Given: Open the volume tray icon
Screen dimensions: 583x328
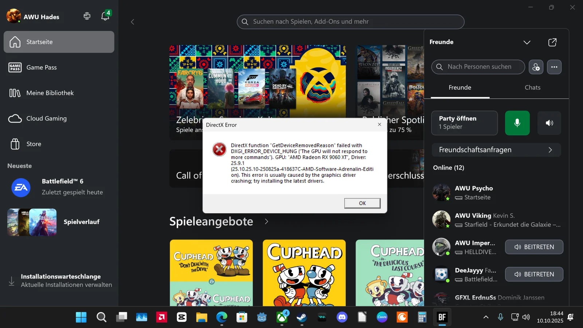Looking at the screenshot, I should [x=526, y=317].
